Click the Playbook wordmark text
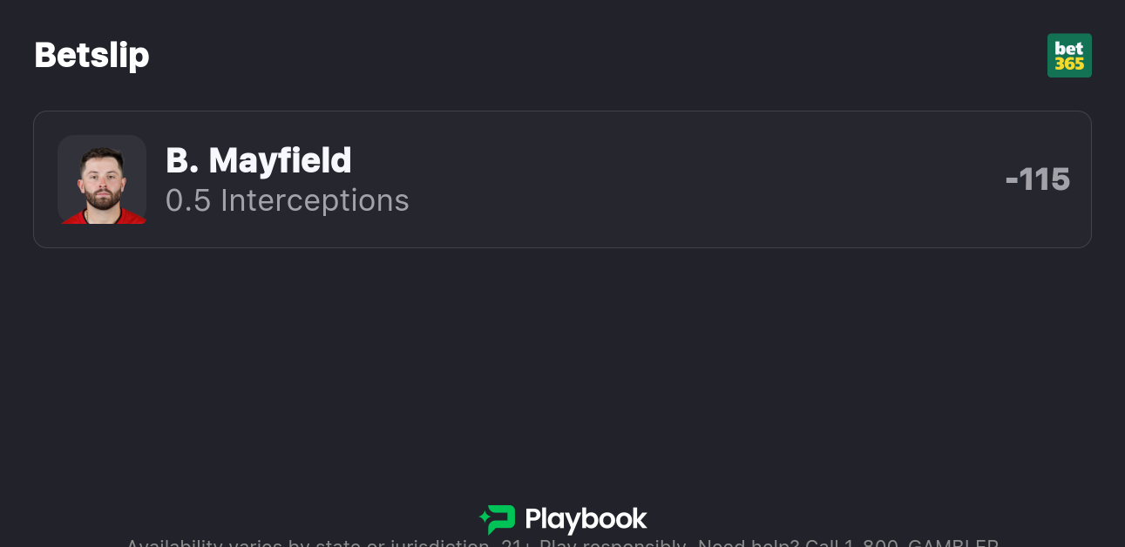This screenshot has width=1125, height=547. tap(586, 519)
